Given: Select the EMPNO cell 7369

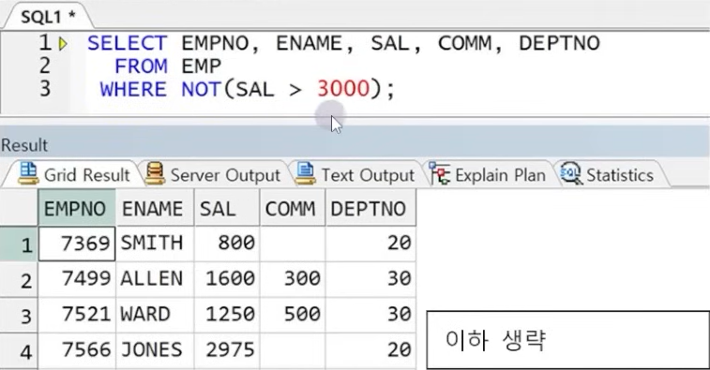Looking at the screenshot, I should pos(77,244).
